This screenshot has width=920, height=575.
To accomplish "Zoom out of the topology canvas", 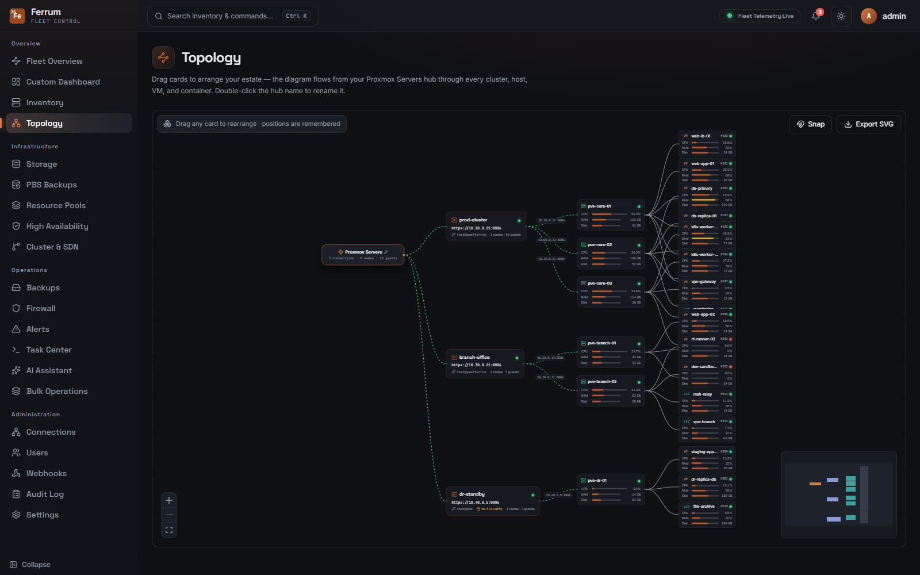I will pyautogui.click(x=169, y=515).
